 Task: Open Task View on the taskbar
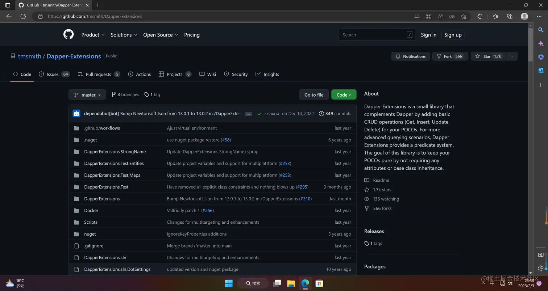point(277,283)
